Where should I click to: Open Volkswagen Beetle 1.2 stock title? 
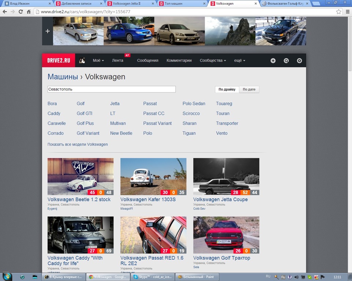coord(79,199)
